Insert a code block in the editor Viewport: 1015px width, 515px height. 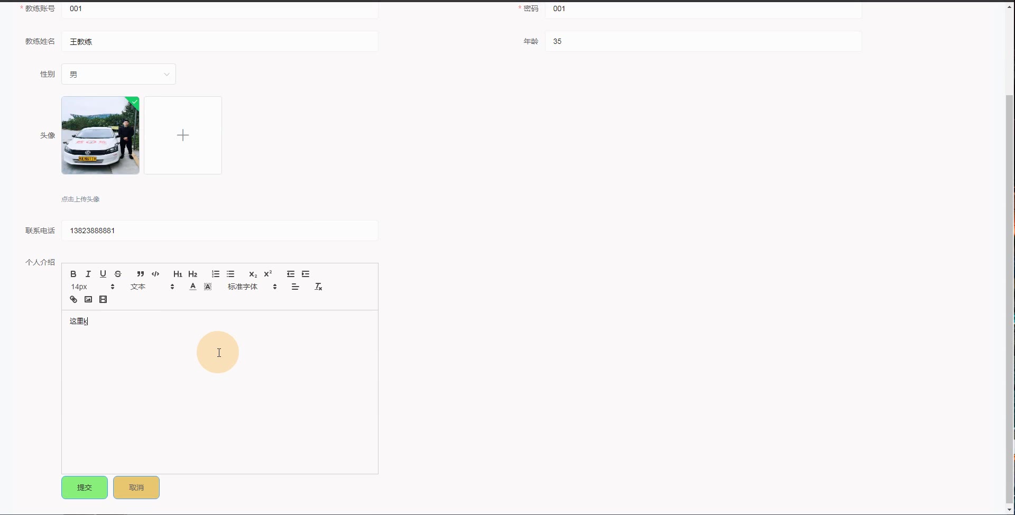[x=155, y=274]
